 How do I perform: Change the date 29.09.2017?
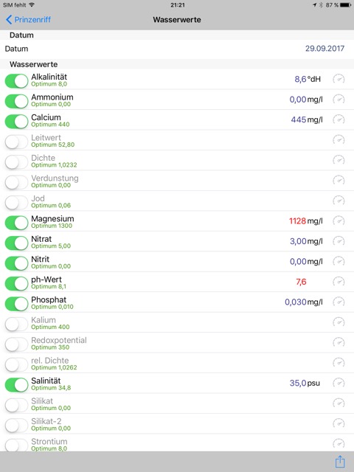pos(324,49)
